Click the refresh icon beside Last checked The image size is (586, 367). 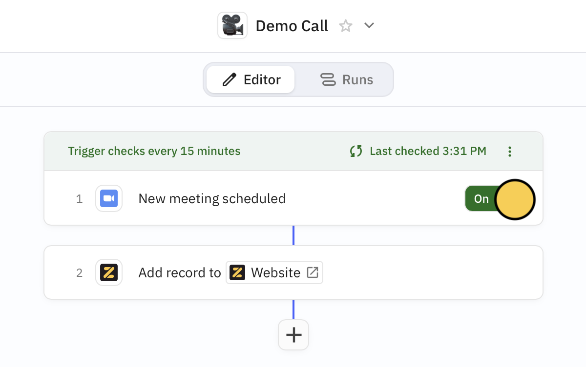tap(356, 151)
